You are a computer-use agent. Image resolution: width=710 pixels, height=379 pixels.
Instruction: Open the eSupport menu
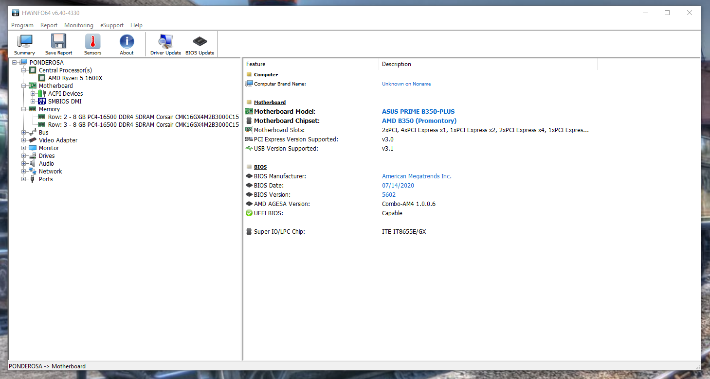pyautogui.click(x=112, y=25)
